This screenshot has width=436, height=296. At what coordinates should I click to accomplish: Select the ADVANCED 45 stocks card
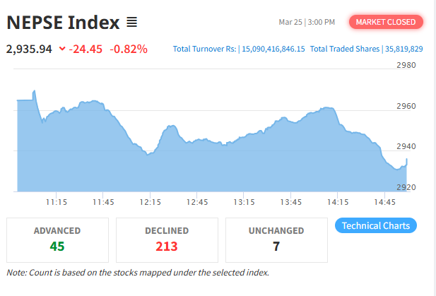pos(57,239)
